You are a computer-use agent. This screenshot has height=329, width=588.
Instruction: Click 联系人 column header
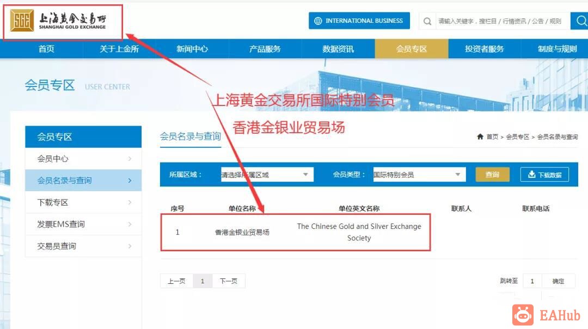[x=461, y=208]
